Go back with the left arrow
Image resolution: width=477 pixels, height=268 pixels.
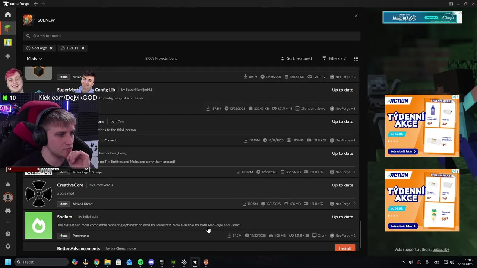[x=36, y=4]
